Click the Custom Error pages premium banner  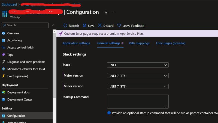[x=137, y=33]
